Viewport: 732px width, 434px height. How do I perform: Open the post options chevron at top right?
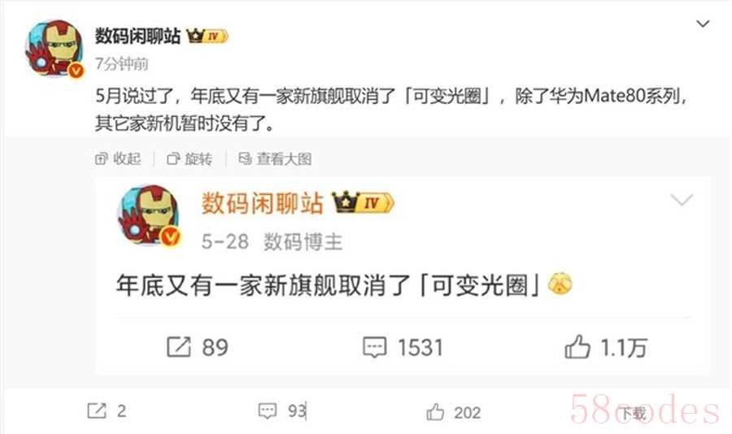click(x=703, y=24)
